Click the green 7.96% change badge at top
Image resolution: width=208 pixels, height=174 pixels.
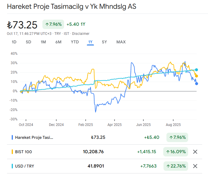coord(53,24)
